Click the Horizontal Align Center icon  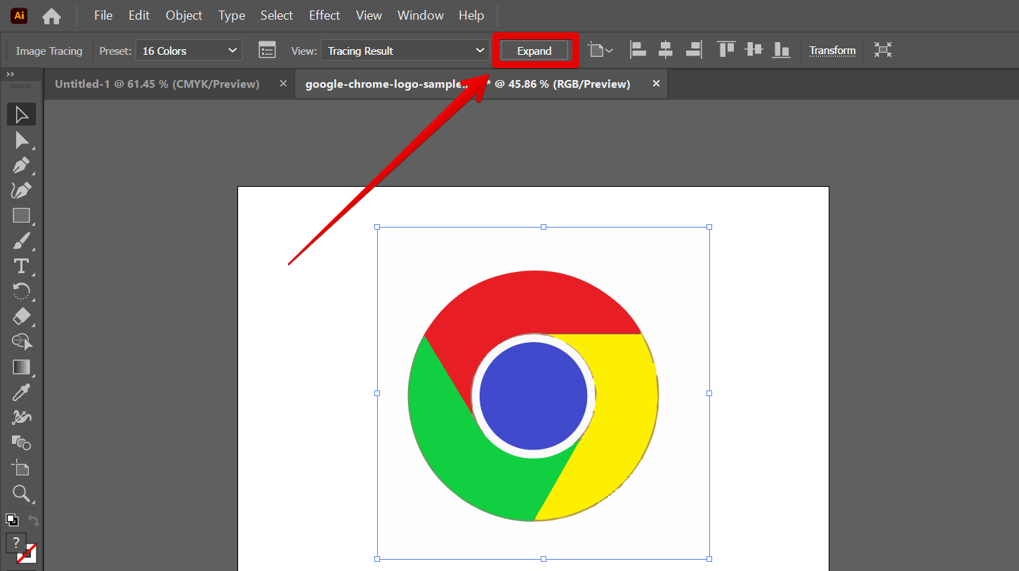pos(666,49)
